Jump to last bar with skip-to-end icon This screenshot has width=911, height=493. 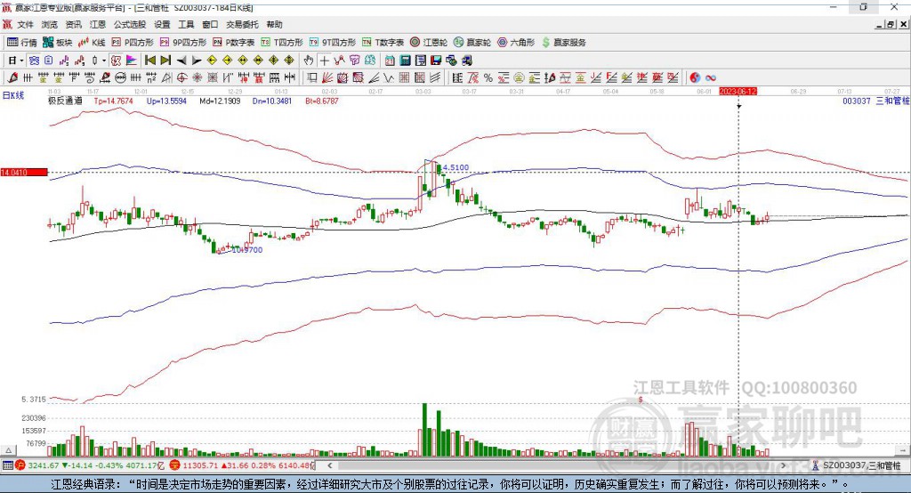(x=165, y=61)
